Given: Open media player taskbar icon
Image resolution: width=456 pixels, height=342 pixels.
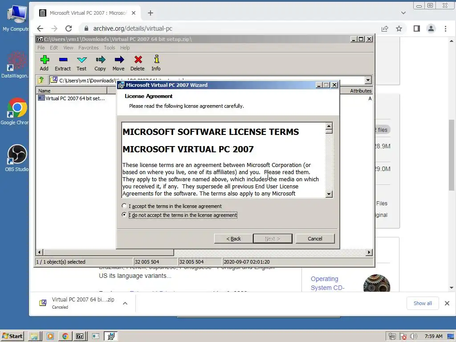Looking at the screenshot, I should [50, 337].
